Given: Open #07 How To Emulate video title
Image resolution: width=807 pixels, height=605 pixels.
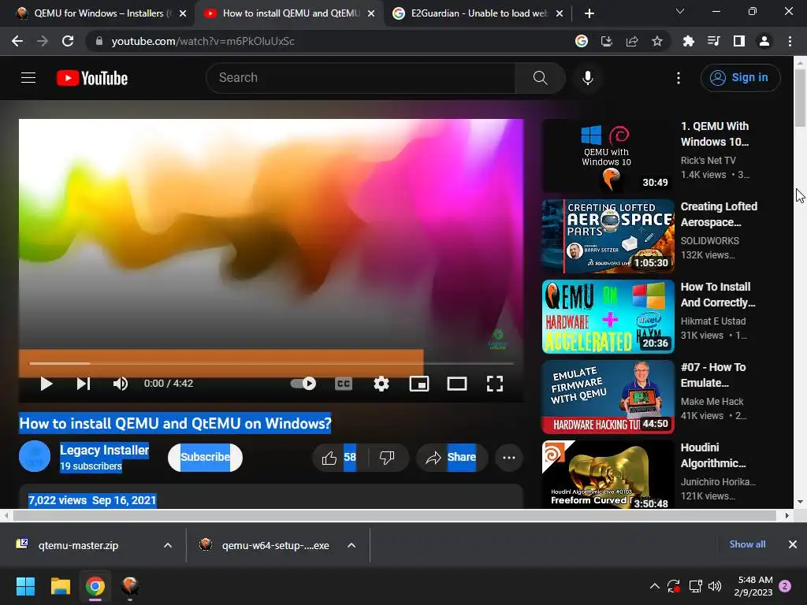Looking at the screenshot, I should pos(713,375).
